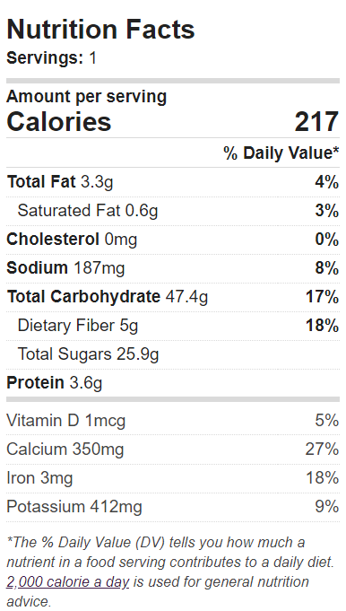Click the Servings: 1 text
The image size is (346, 611).
[x=51, y=58]
